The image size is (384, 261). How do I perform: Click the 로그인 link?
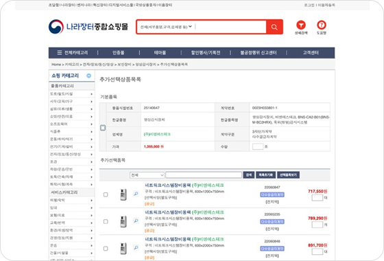pyautogui.click(x=309, y=5)
